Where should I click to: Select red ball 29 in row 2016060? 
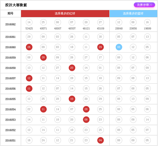(x=100, y=47)
